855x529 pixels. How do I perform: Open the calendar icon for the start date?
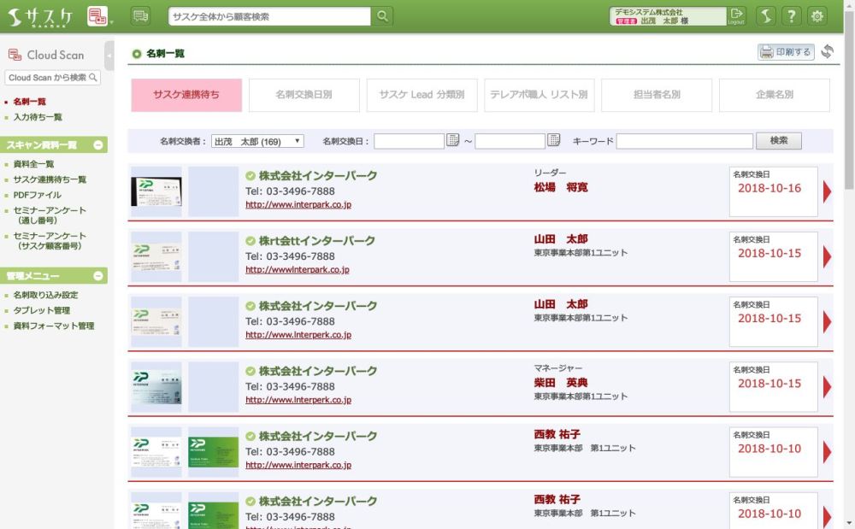452,140
